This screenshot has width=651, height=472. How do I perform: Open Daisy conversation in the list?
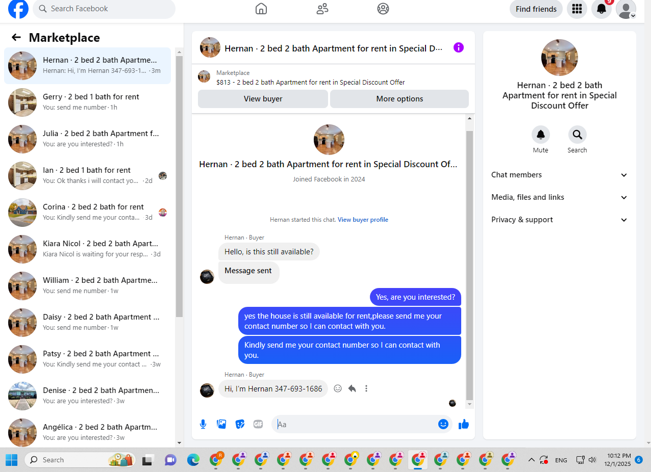(88, 323)
